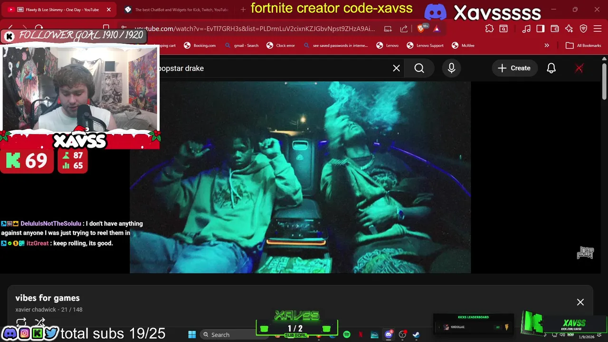
Task: Open Netflix from the taskbar
Action: click(x=361, y=335)
